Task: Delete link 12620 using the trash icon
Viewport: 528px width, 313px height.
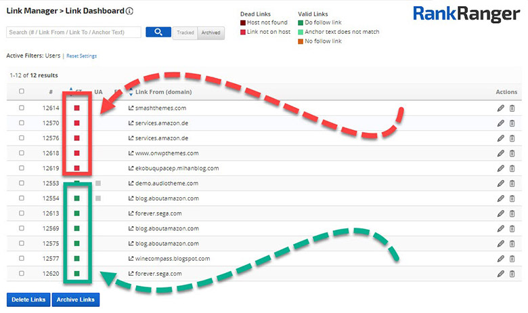Action: tap(512, 274)
